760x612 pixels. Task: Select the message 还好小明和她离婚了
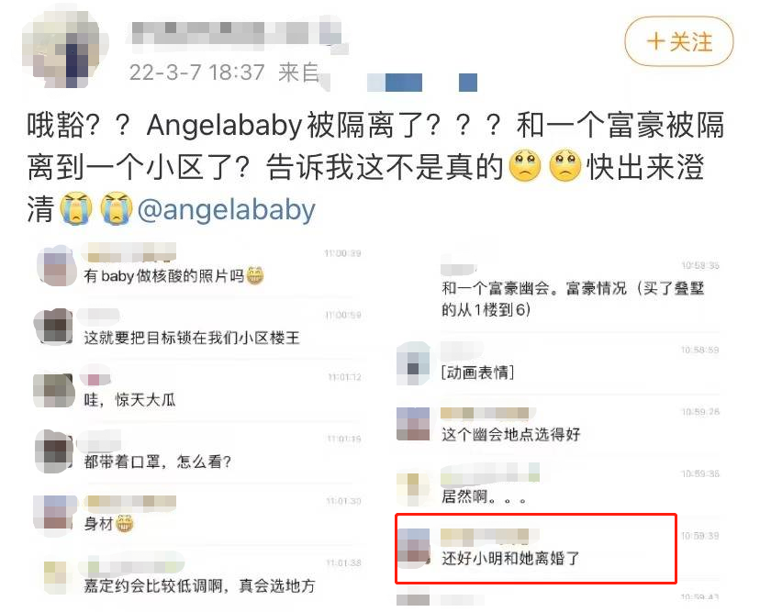point(510,558)
